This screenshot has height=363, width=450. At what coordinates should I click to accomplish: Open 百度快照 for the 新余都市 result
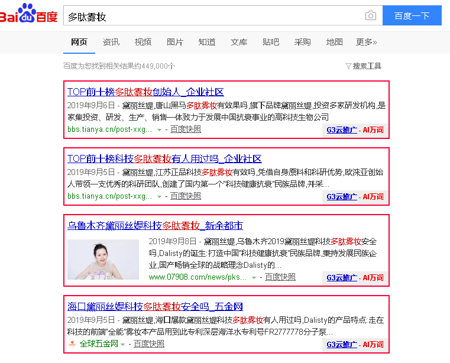280,277
